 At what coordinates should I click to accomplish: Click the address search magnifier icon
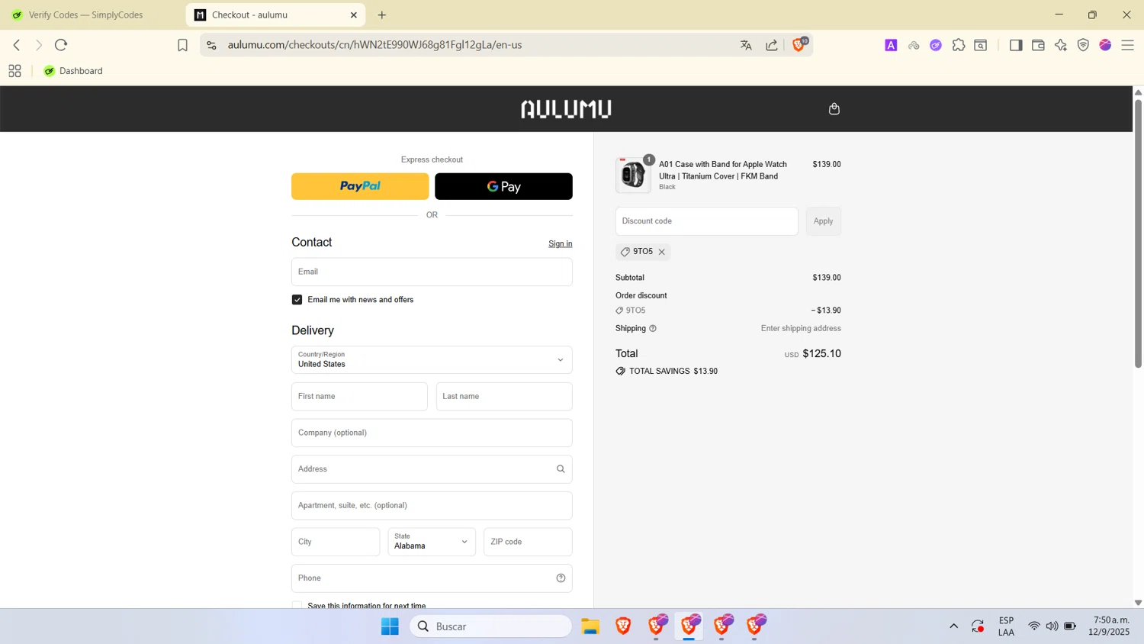tap(561, 469)
